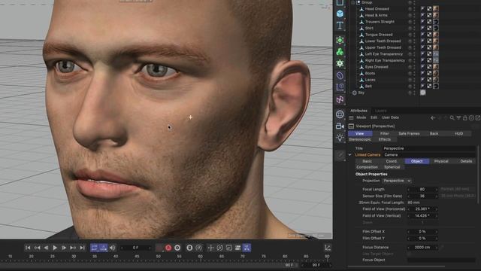
Task: Open the User Data menu
Action: (390, 117)
